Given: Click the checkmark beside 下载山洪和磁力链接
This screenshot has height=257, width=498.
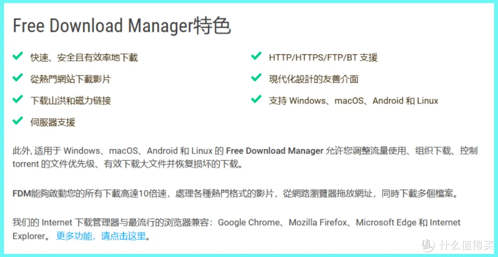Looking at the screenshot, I should coord(17,100).
